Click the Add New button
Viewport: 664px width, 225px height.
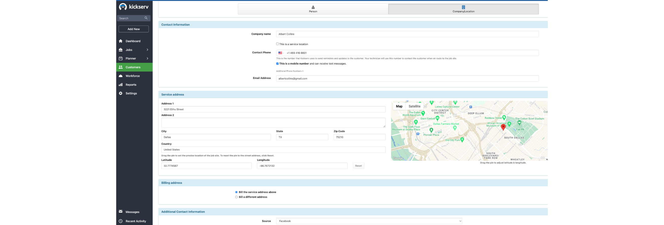pos(134,29)
